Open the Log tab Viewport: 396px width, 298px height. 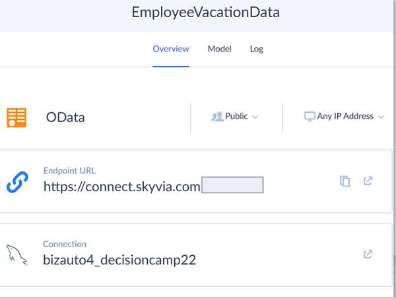pyautogui.click(x=257, y=49)
